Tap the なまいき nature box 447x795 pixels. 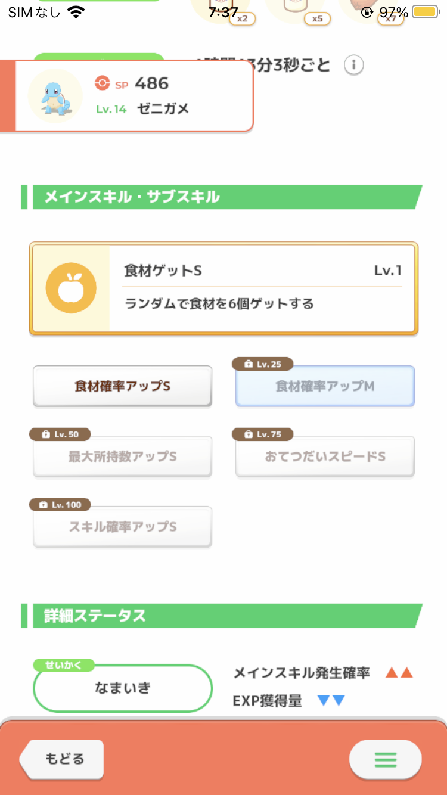[x=123, y=688]
